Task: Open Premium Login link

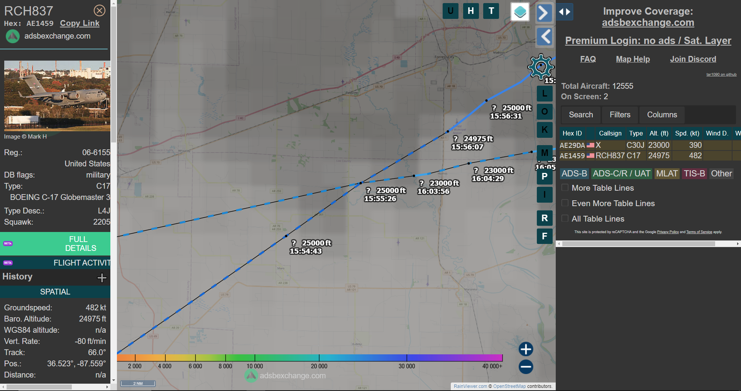Action: pyautogui.click(x=648, y=41)
